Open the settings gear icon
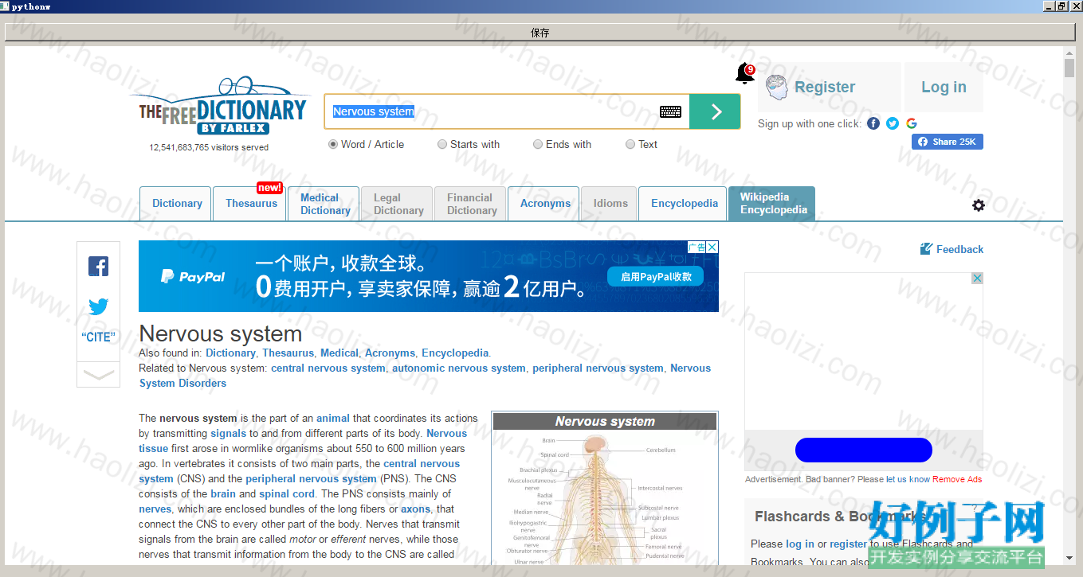Image resolution: width=1083 pixels, height=577 pixels. tap(979, 205)
